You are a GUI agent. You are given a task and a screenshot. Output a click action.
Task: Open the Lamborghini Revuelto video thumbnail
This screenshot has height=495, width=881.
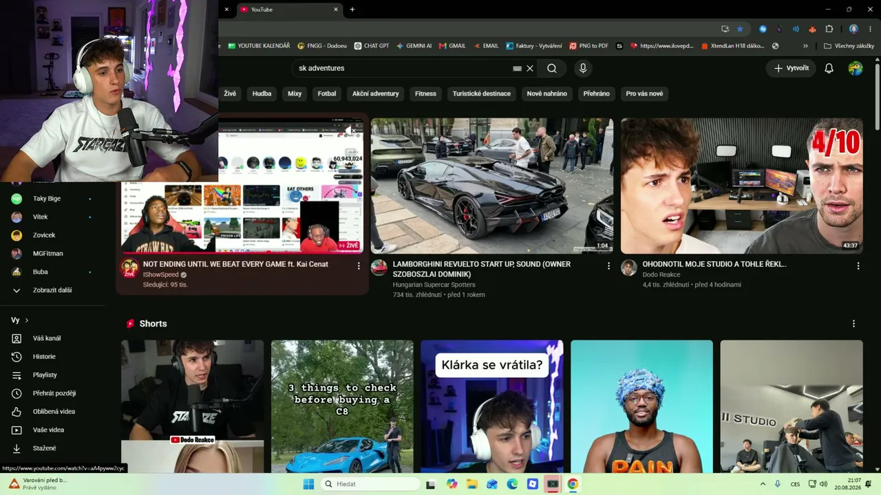[492, 186]
